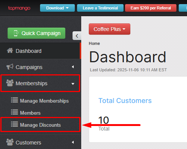Click the topmango logo
Viewport: 187px width, 149px height.
pos(19,8)
